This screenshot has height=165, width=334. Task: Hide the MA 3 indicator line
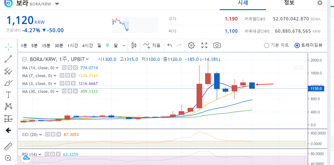click(62, 84)
